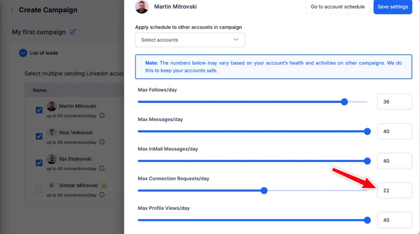Open info icon for Dimitar Mitrovski connections limit
The image size is (420, 234).
click(102, 195)
